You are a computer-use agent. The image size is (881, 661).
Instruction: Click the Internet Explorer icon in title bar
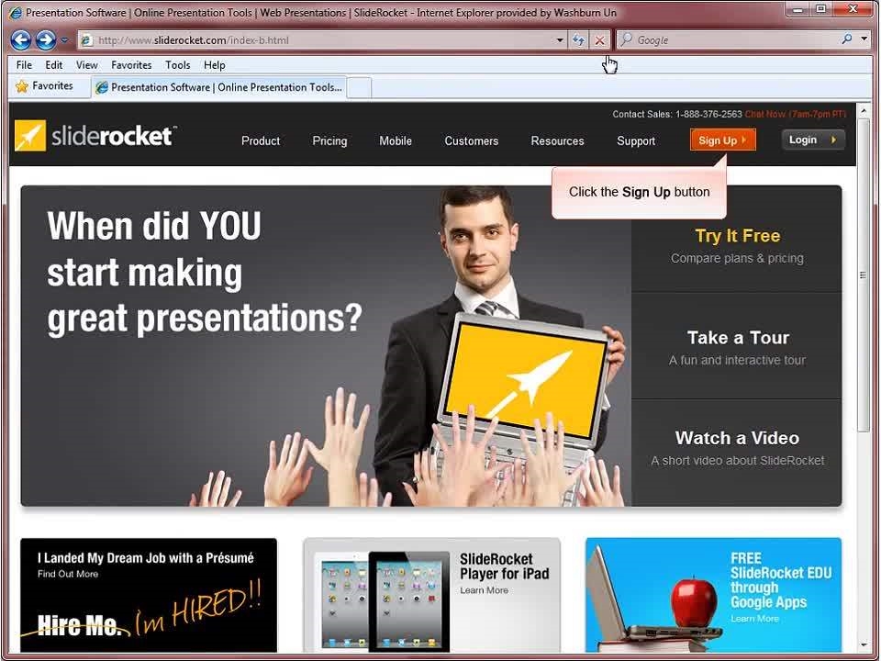point(16,12)
